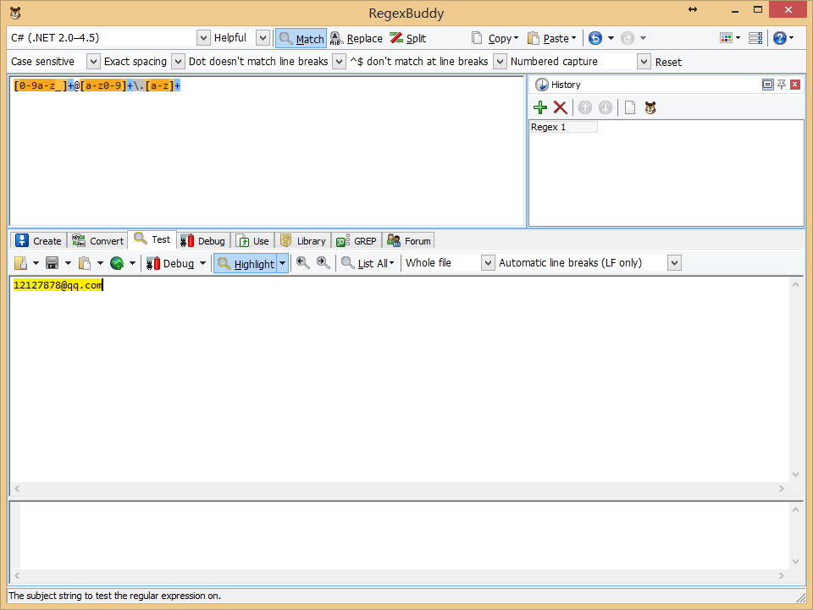Delete the regex with red X icon
Image resolution: width=813 pixels, height=610 pixels.
[x=560, y=107]
